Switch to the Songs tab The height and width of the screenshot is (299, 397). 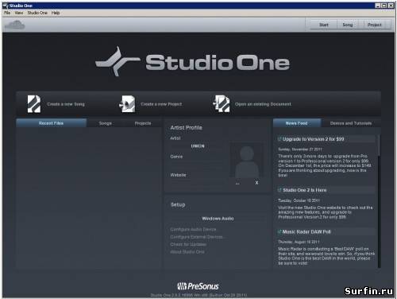[105, 123]
